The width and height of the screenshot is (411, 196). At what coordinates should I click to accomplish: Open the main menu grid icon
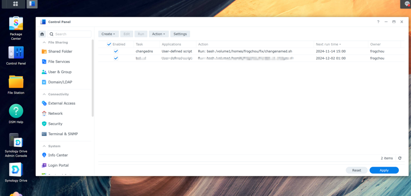(15, 4)
